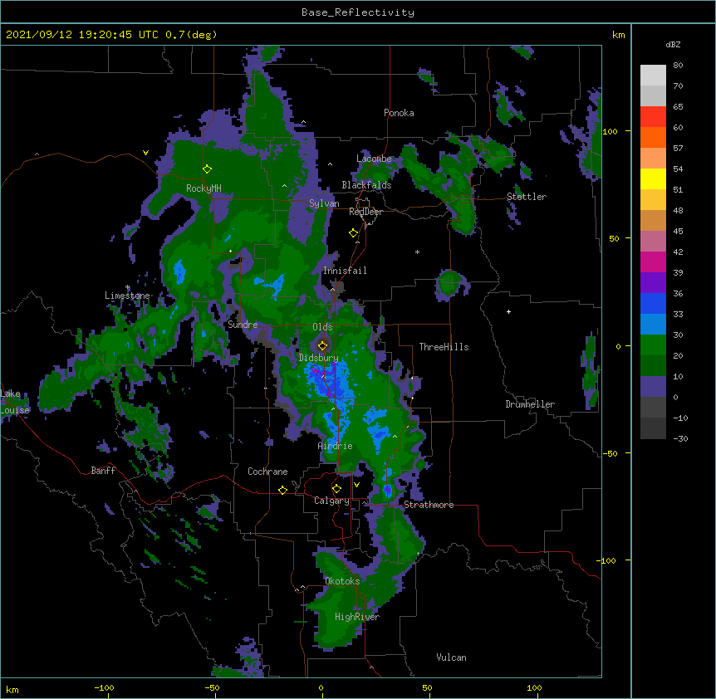Click the 45 value on dBZ legend
The image size is (716, 699).
tap(678, 232)
